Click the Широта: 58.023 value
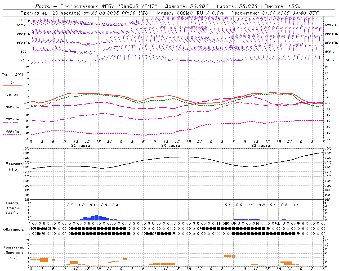339x271 pixels. (x=237, y=6)
